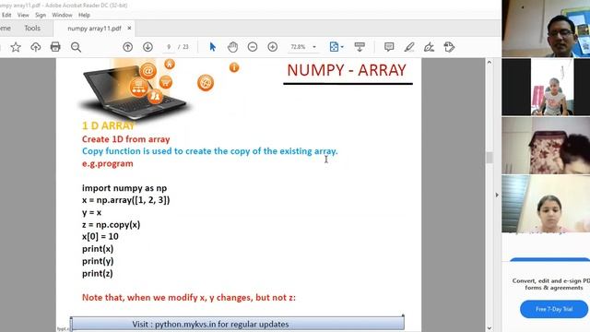Click the Visit python.mykvs.in banner
590x332 pixels.
(x=238, y=324)
